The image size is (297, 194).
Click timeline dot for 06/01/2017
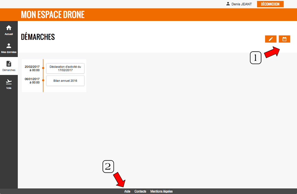tap(43, 80)
